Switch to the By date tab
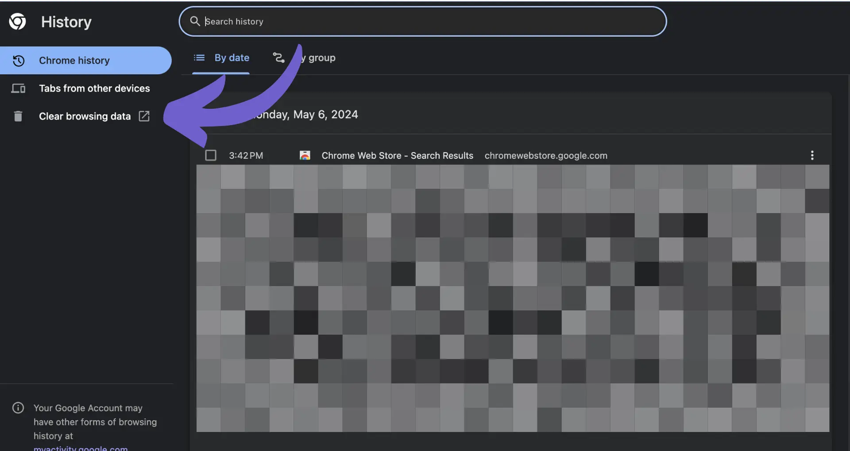This screenshot has width=850, height=451. [x=221, y=58]
